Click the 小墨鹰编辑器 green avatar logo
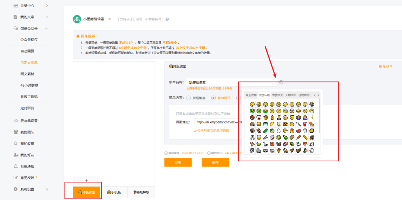The width and height of the screenshot is (402, 200). (77, 19)
